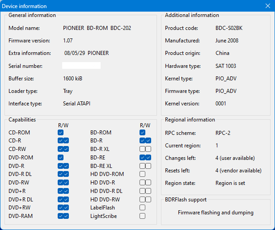Toggle the CD-R write checkbox
Screen dimensions: 275x230
point(66,141)
